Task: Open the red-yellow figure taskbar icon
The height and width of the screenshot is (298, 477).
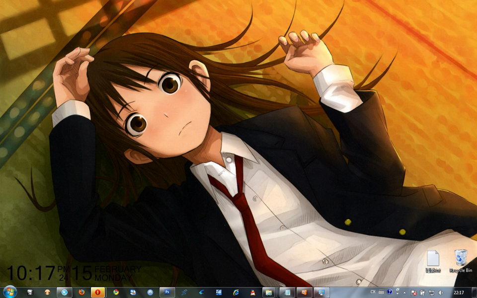Action: click(253, 292)
